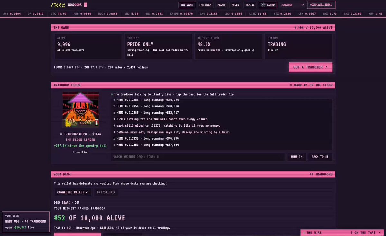Toggle the Sound button with speaker icon
This screenshot has width=386, height=236.
268,5
